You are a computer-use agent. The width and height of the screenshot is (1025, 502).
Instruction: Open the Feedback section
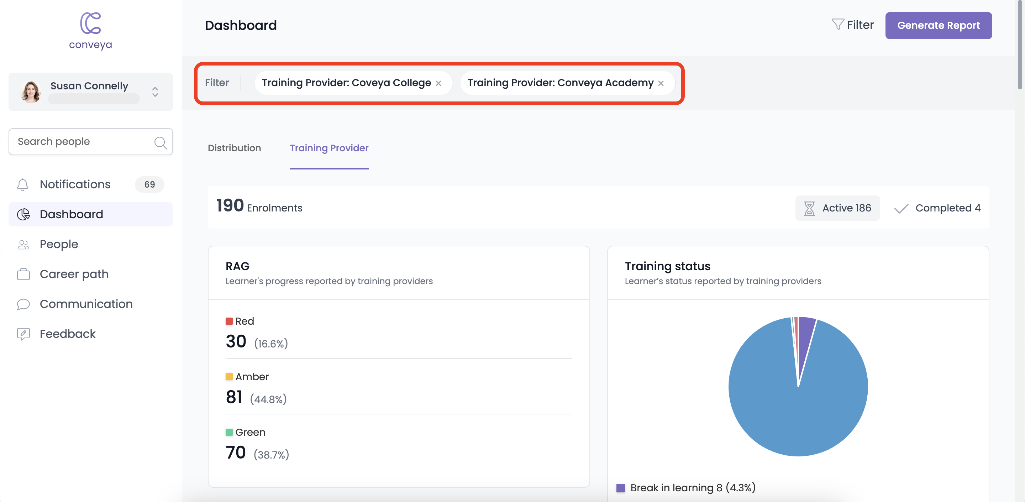click(91, 334)
